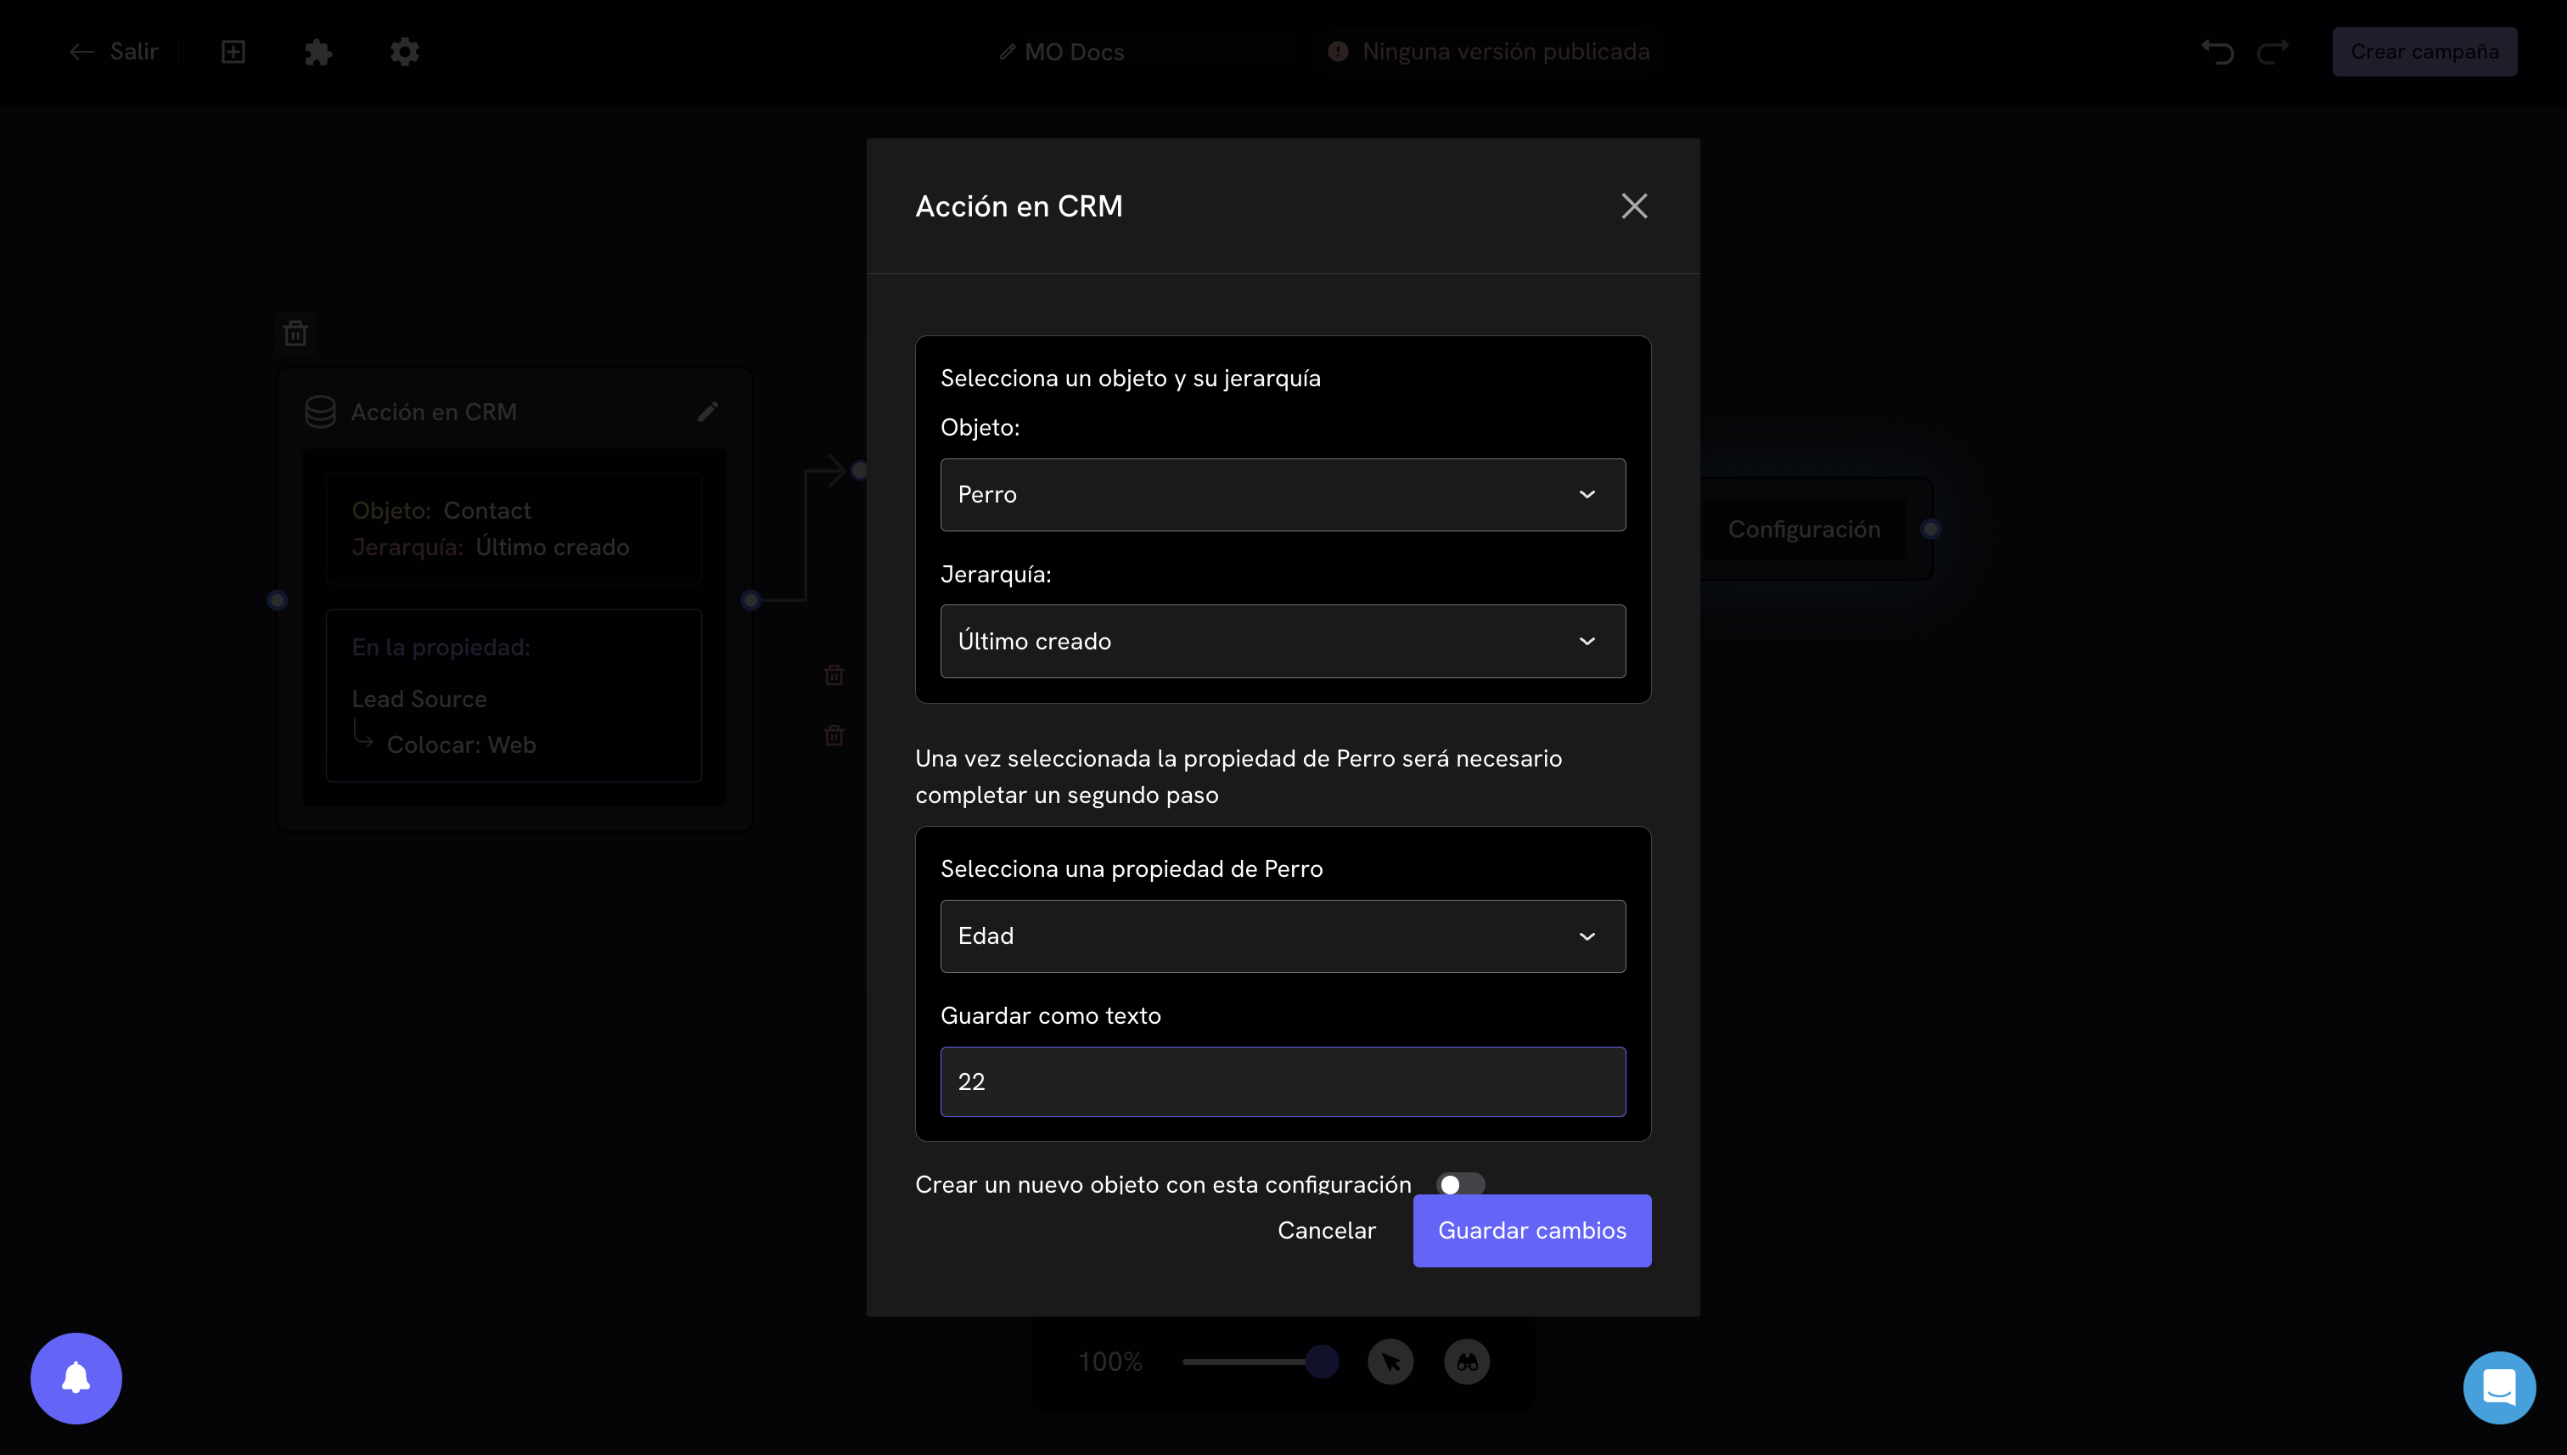The image size is (2567, 1455).
Task: Toggle create new object with this configuration
Action: click(1460, 1184)
